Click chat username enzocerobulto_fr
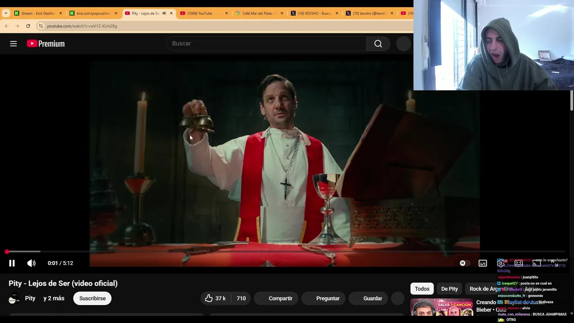The width and height of the screenshot is (574, 323). coord(512,296)
